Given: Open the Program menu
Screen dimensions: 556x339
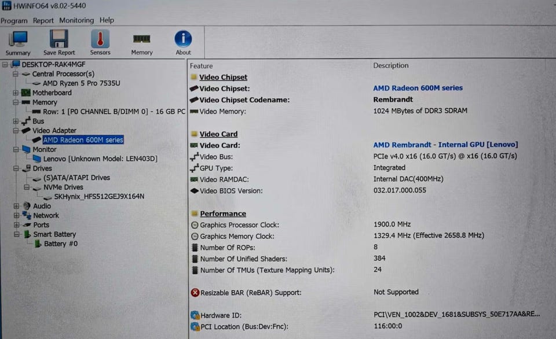Looking at the screenshot, I should coord(14,21).
